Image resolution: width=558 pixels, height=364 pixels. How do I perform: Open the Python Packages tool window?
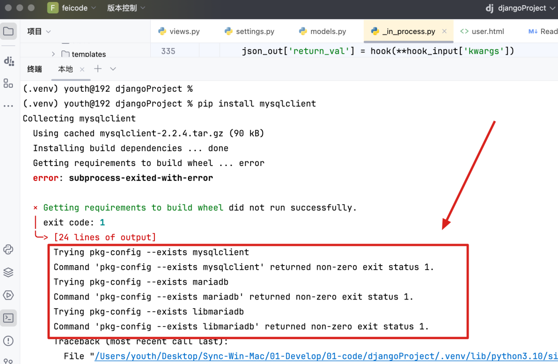coord(8,250)
